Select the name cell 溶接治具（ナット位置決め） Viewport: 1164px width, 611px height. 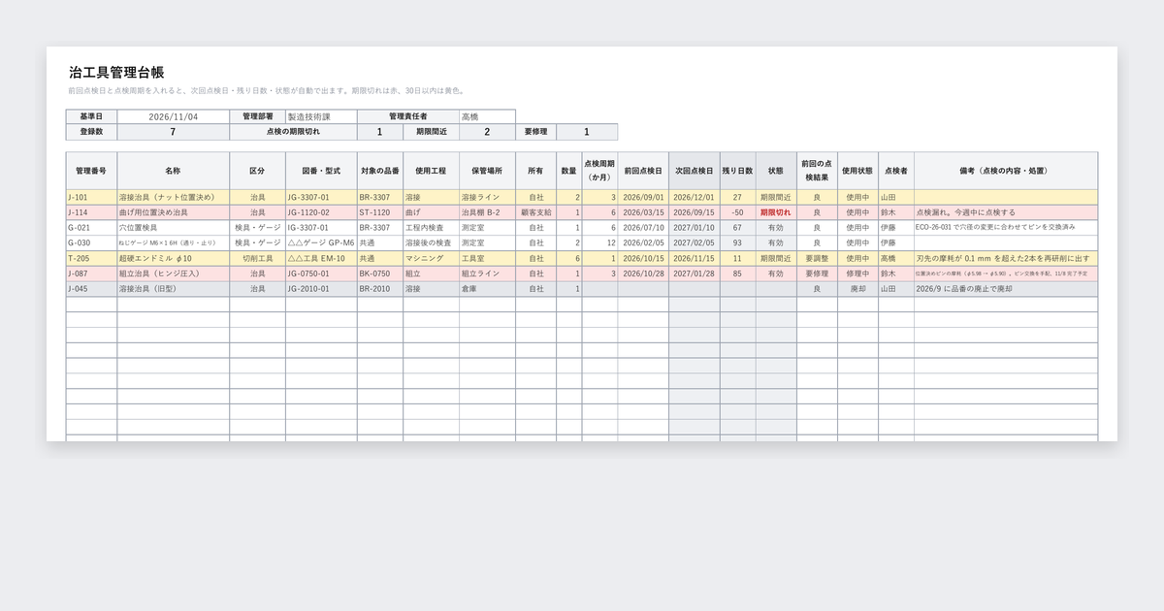coord(174,197)
